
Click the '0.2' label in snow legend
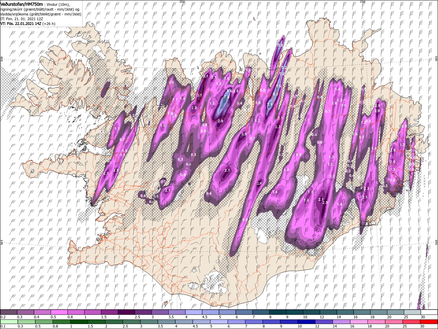tap(3, 317)
